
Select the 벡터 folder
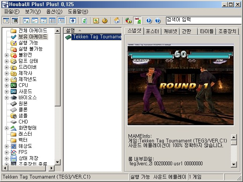[x=23, y=140]
